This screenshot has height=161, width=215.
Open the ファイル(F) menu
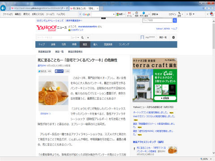coord(8,14)
